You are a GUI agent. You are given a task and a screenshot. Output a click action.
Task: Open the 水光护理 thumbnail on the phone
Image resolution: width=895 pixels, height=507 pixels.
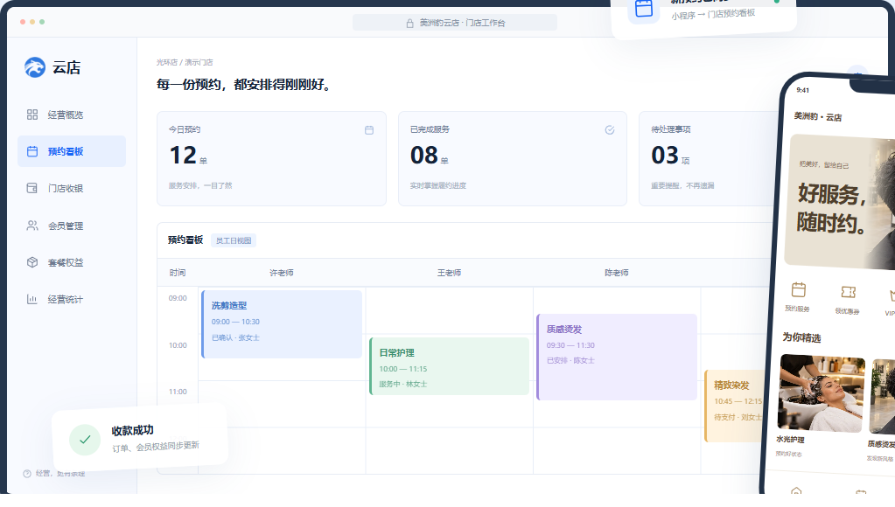821,393
